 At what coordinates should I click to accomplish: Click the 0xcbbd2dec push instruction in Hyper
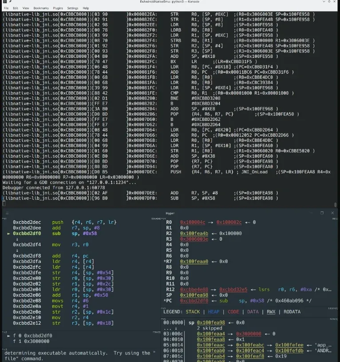tap(65, 223)
